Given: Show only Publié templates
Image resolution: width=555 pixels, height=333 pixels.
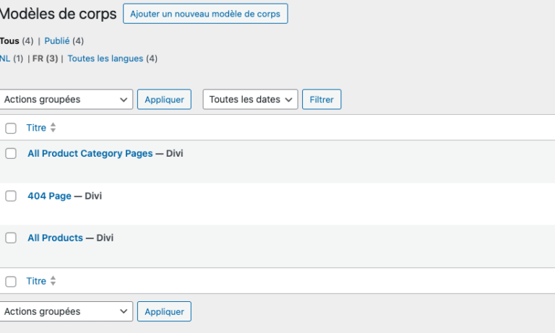Looking at the screenshot, I should [x=57, y=41].
